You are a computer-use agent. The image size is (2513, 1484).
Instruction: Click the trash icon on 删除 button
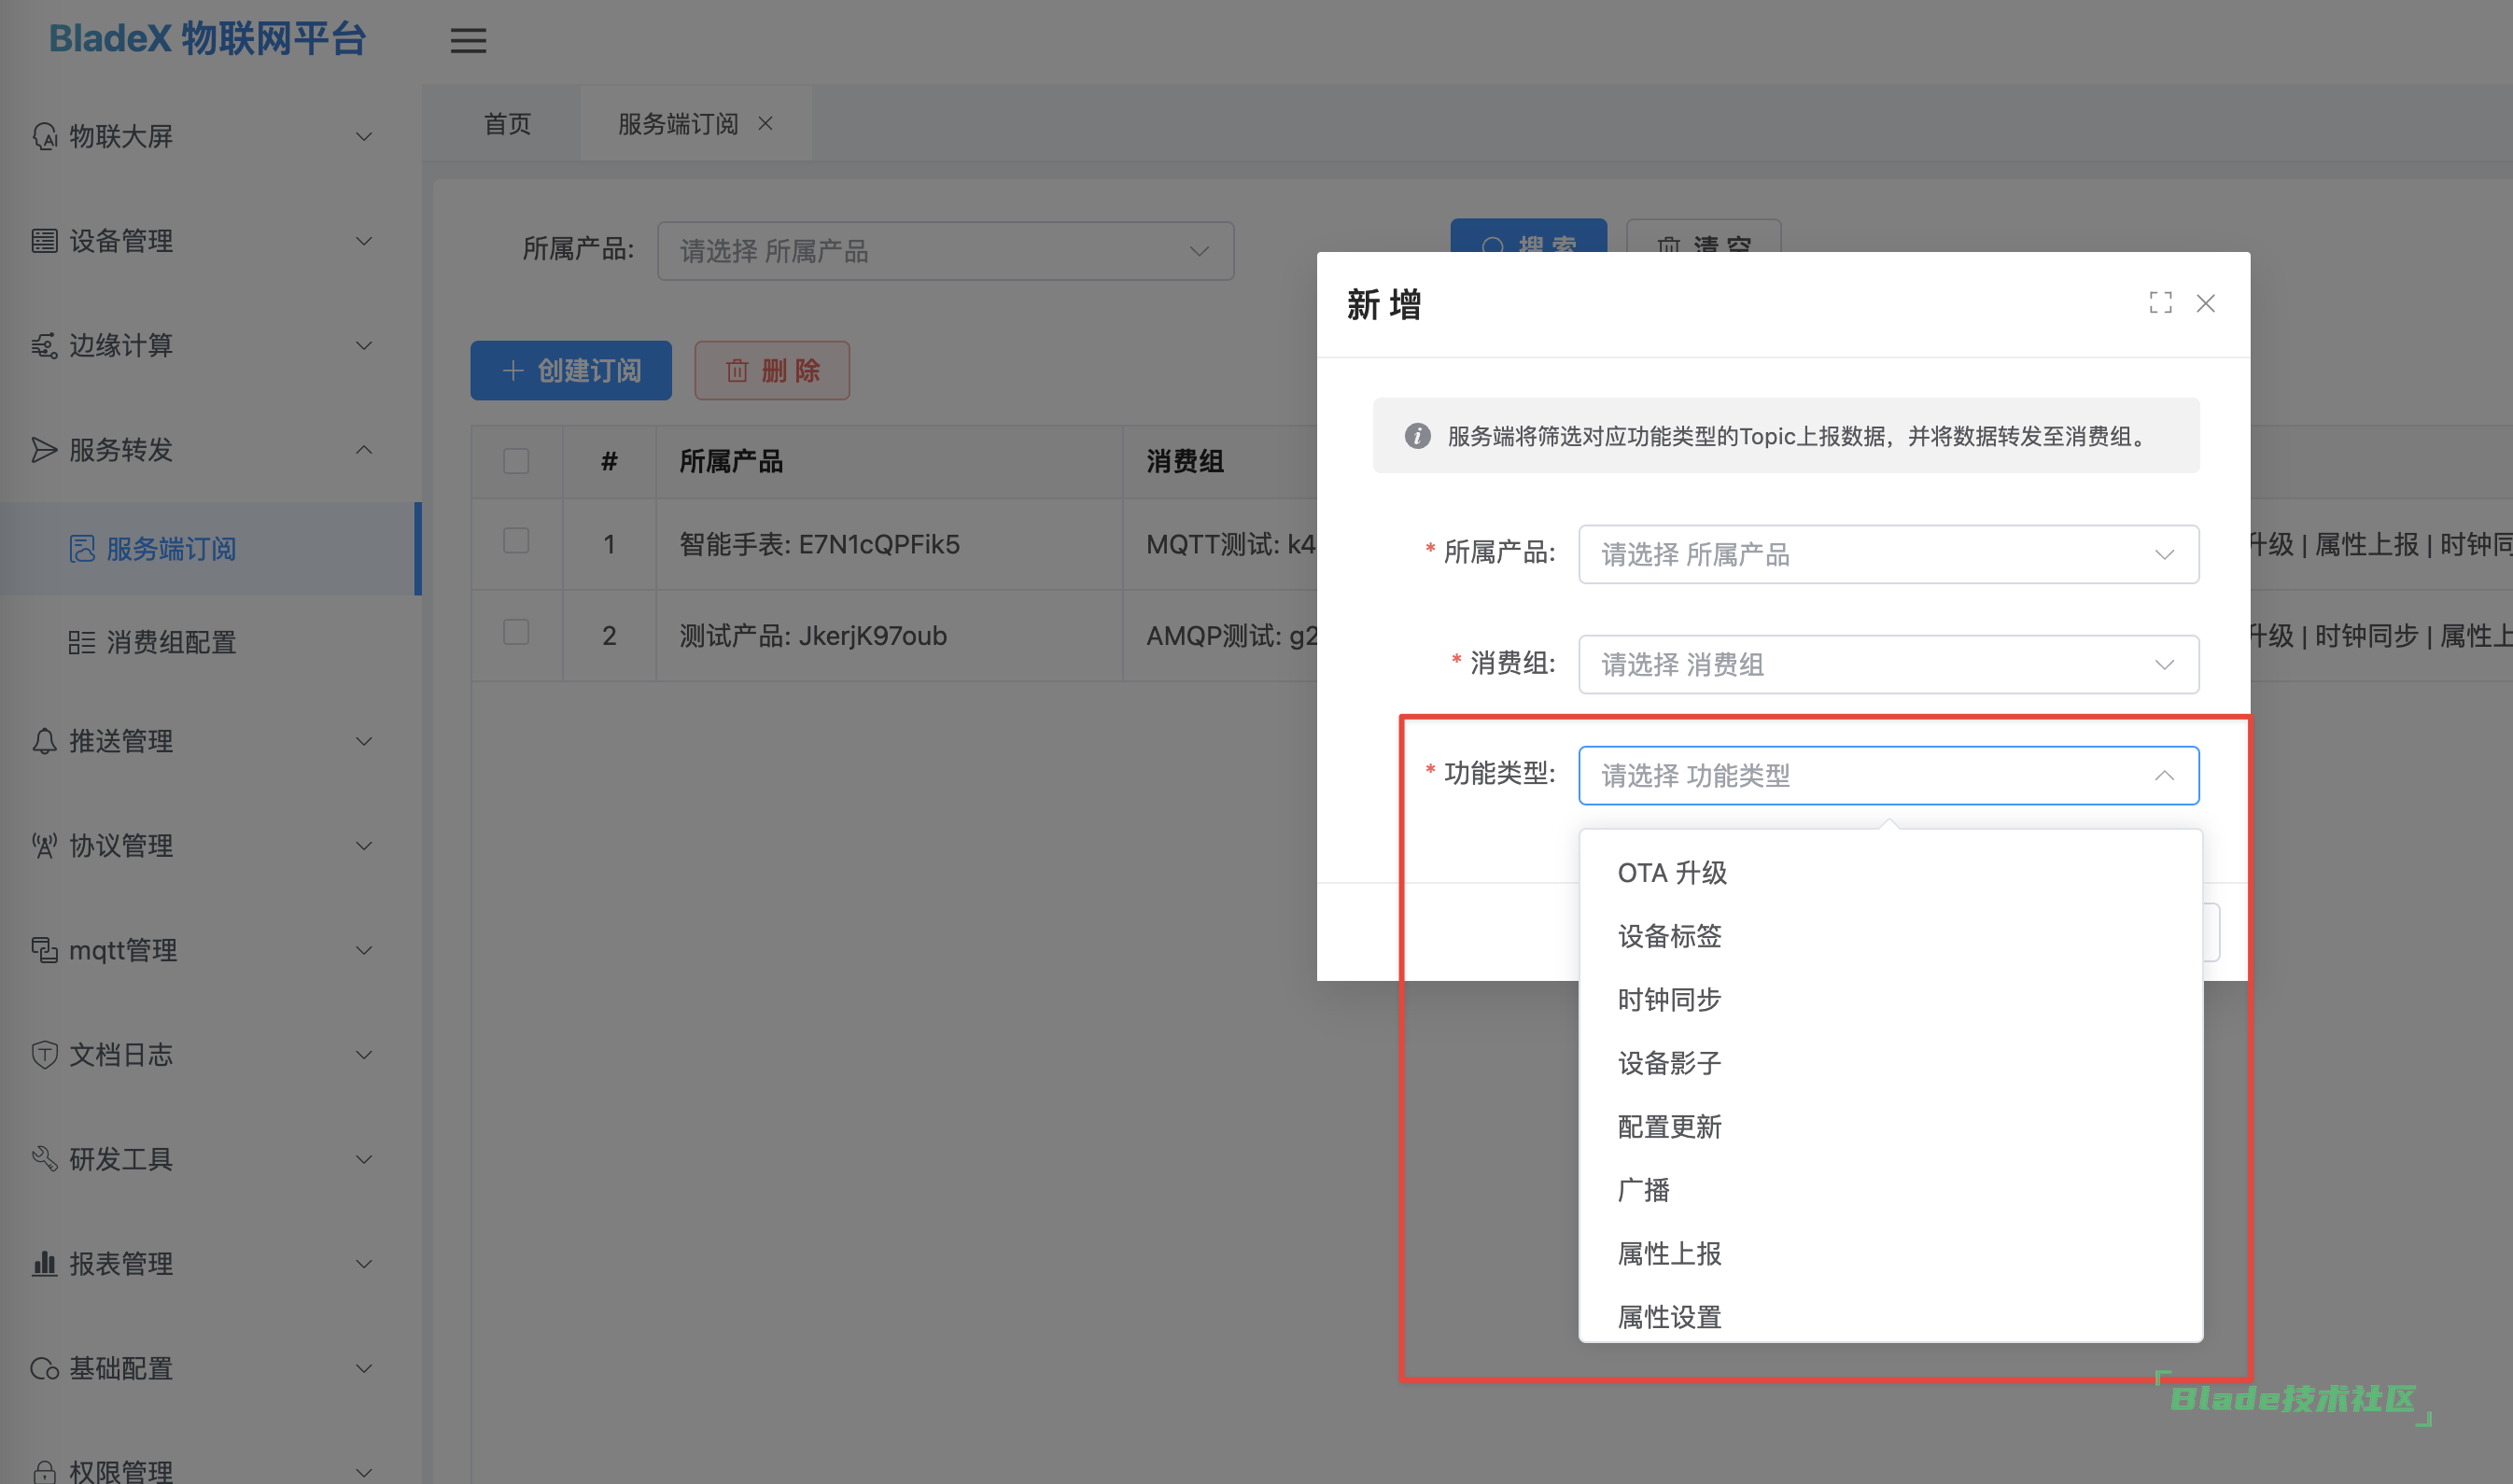tap(737, 371)
